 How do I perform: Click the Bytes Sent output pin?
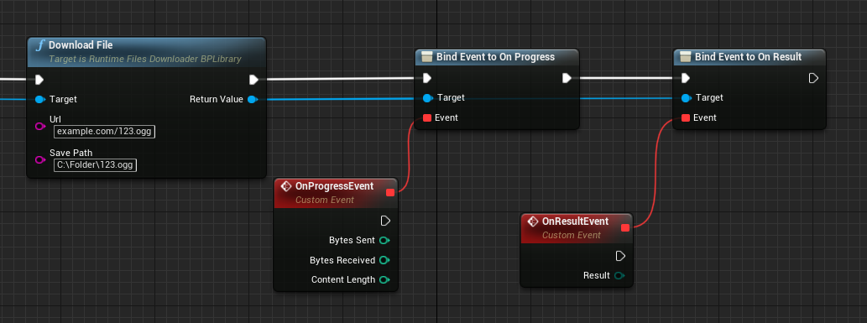pos(385,240)
